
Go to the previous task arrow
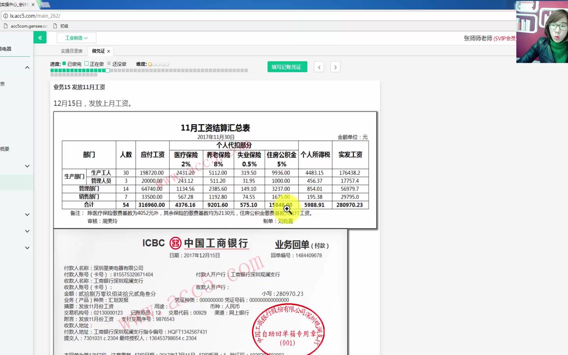click(319, 67)
